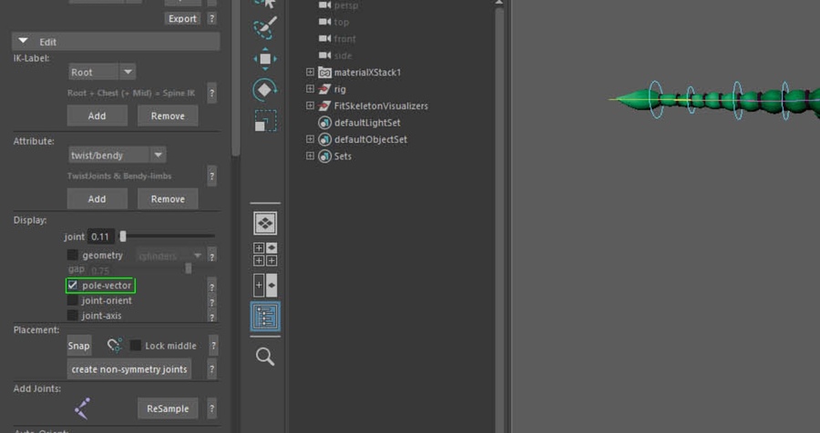Open the geometry cylinders dropdown
Viewport: 820px width, 433px height.
[x=169, y=256]
